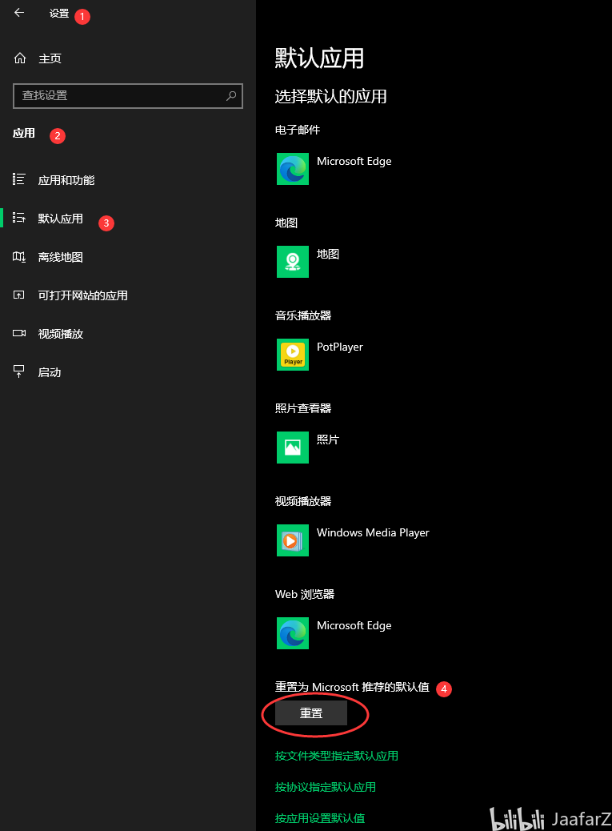Click the 视频播放器 category label
The image size is (612, 831).
303,501
